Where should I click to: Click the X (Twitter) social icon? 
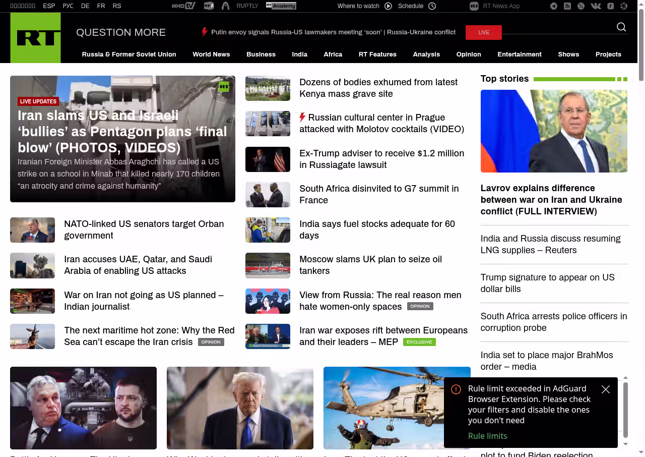coord(581,6)
